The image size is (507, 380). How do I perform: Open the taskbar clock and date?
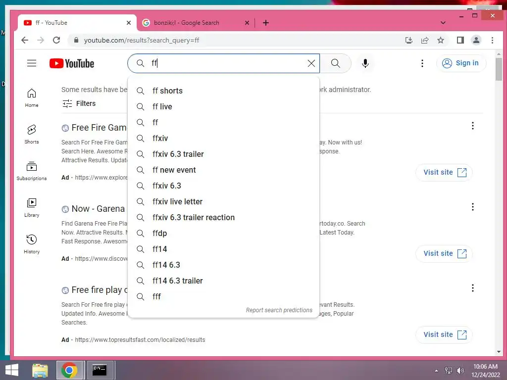pyautogui.click(x=485, y=371)
